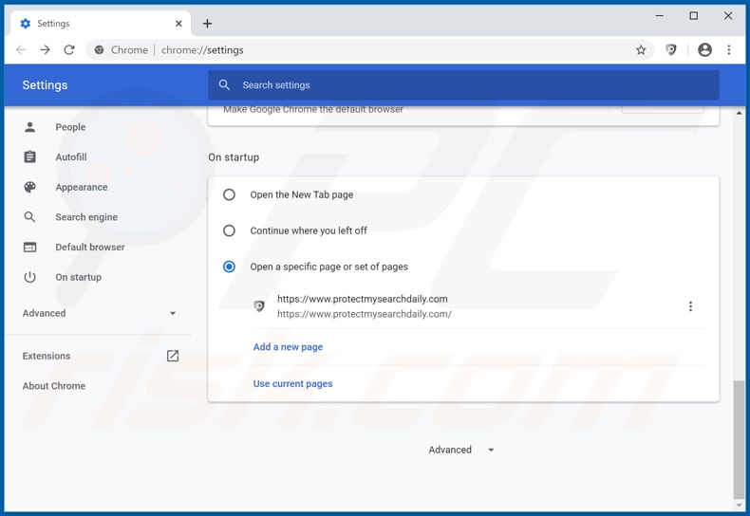This screenshot has width=750, height=516.
Task: Open Search engine settings section
Action: [x=86, y=217]
